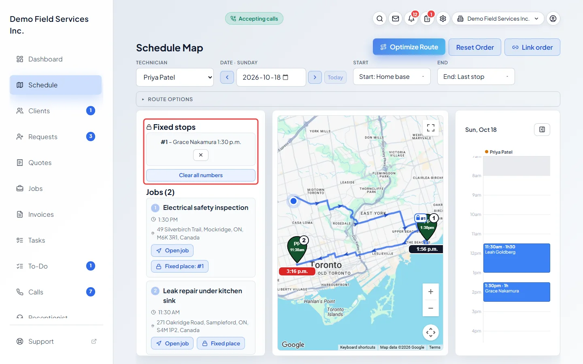This screenshot has height=364, width=583.
Task: Go to Dashboard in the sidebar
Action: point(56,59)
